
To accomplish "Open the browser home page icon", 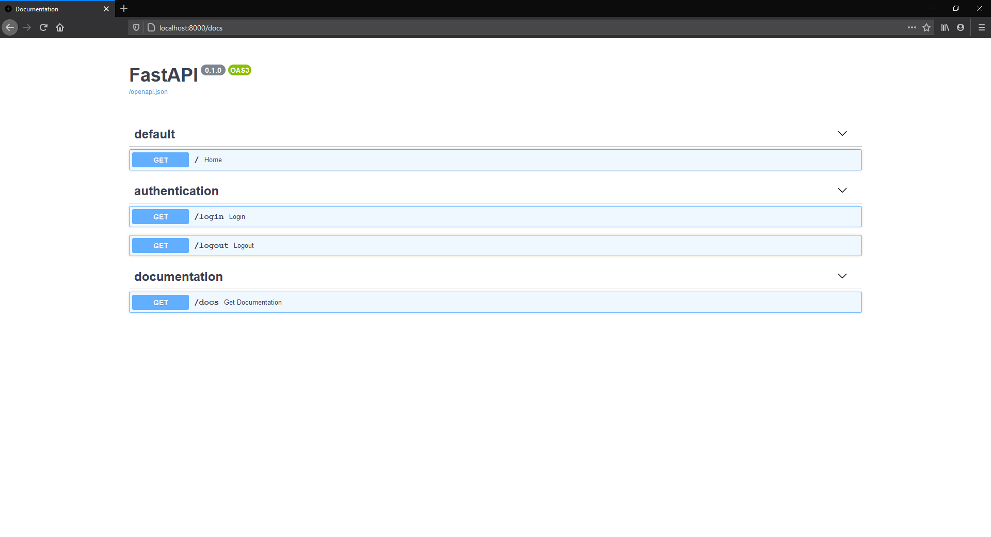I will coord(60,27).
